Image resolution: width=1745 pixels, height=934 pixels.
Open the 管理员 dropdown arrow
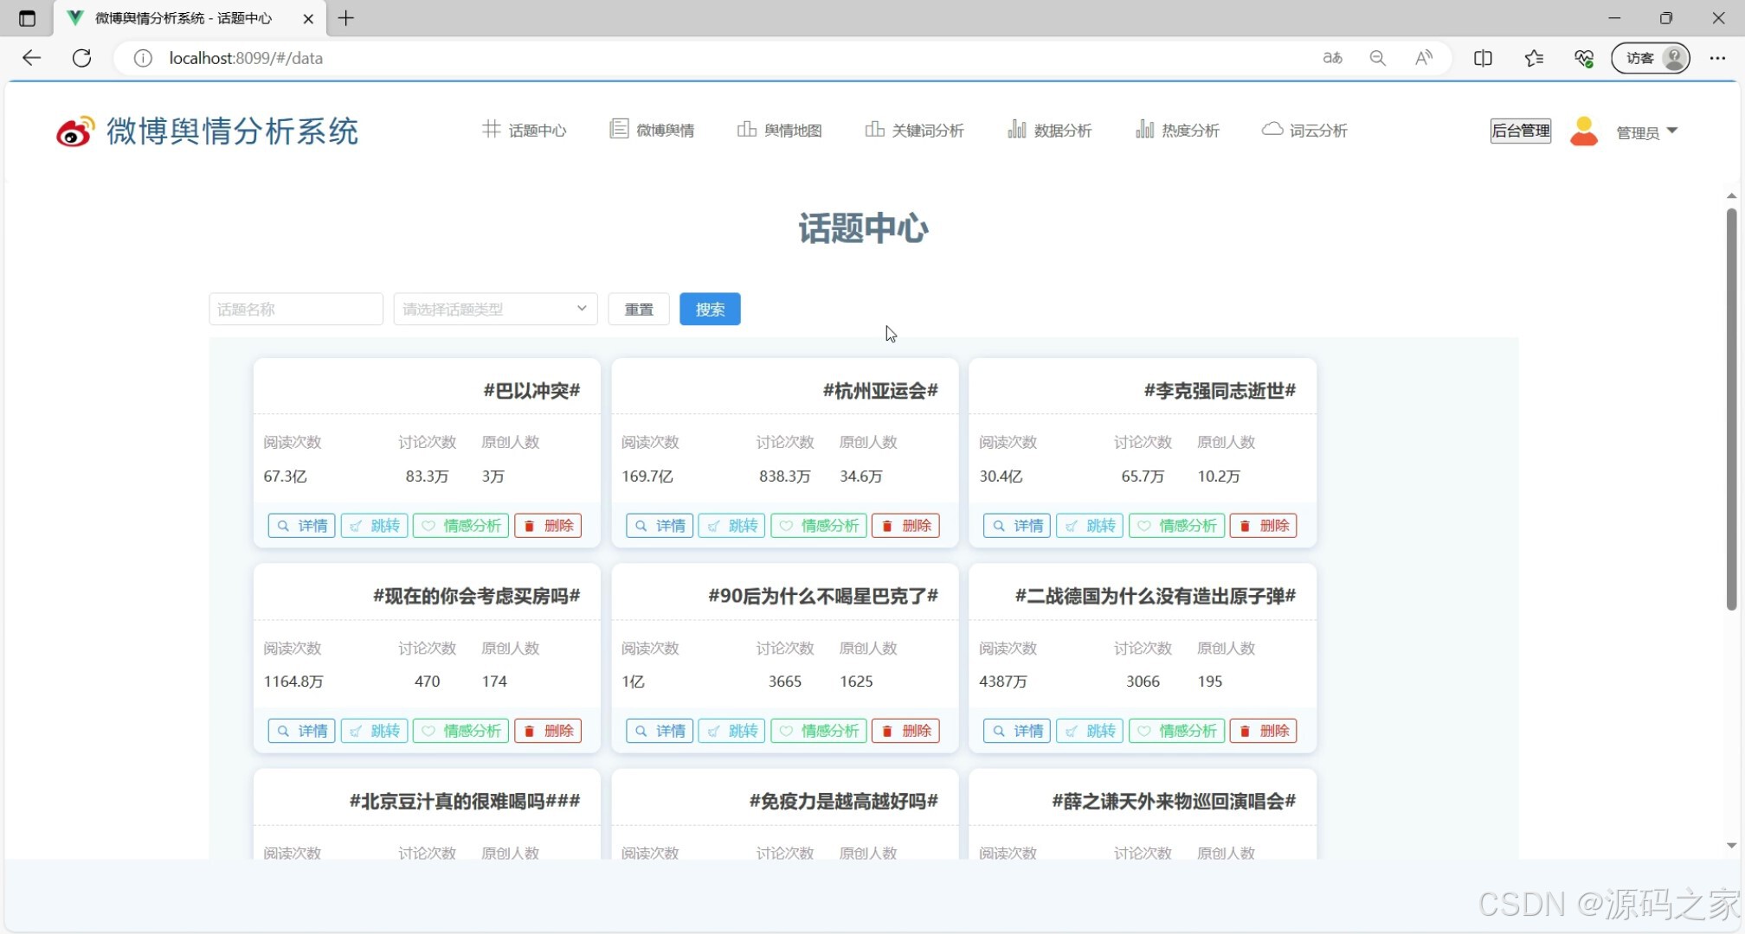[x=1674, y=131]
